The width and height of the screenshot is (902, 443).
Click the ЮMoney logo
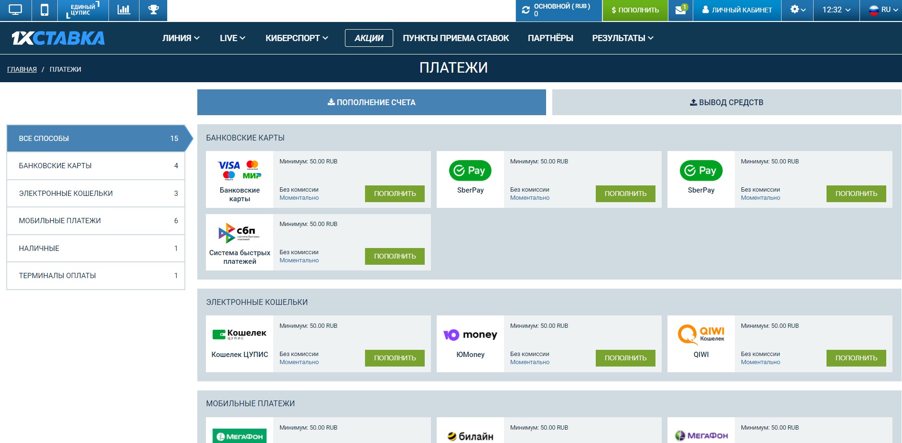pyautogui.click(x=470, y=335)
